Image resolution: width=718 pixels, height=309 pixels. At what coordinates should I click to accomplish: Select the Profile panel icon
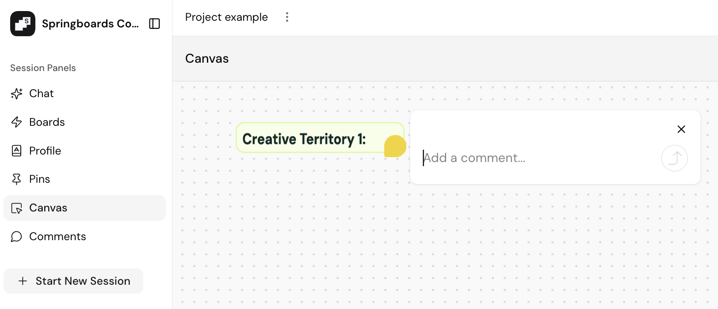[17, 151]
